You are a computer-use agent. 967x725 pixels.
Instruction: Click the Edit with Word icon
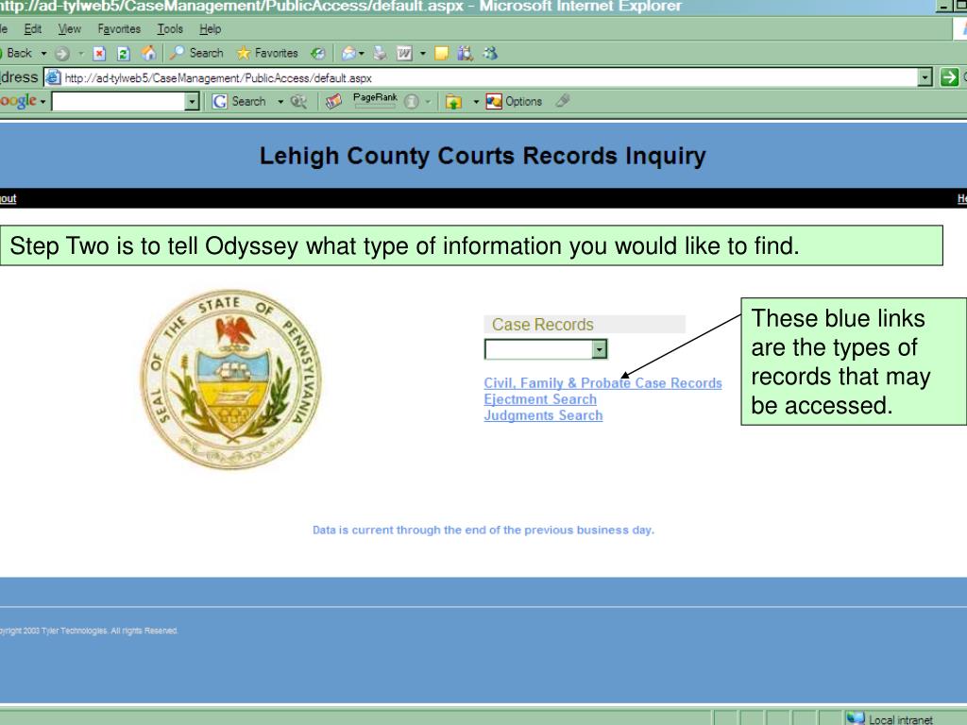[x=404, y=54]
